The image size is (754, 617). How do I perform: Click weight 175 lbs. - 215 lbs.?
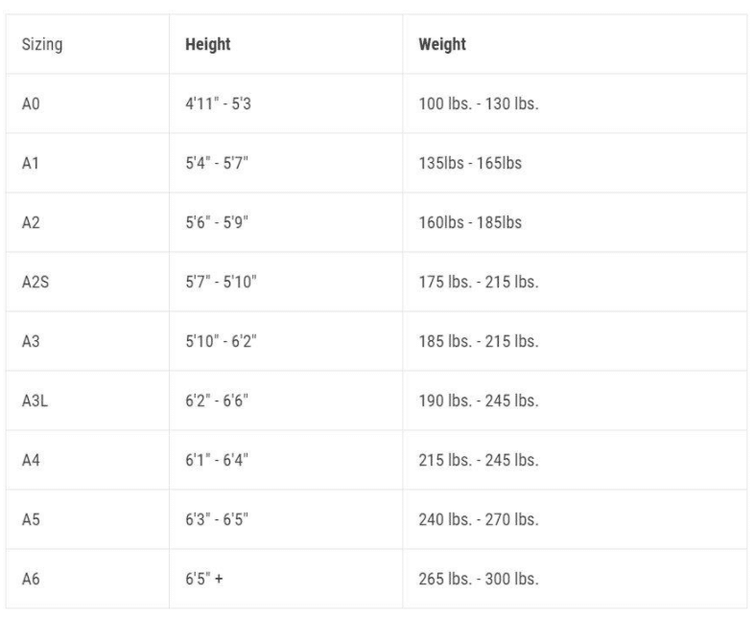click(478, 281)
